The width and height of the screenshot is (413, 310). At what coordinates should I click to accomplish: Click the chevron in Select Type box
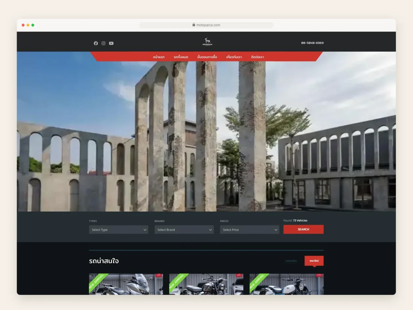145,230
